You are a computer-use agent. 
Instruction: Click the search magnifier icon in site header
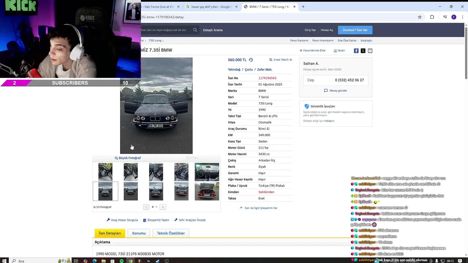tap(195, 30)
